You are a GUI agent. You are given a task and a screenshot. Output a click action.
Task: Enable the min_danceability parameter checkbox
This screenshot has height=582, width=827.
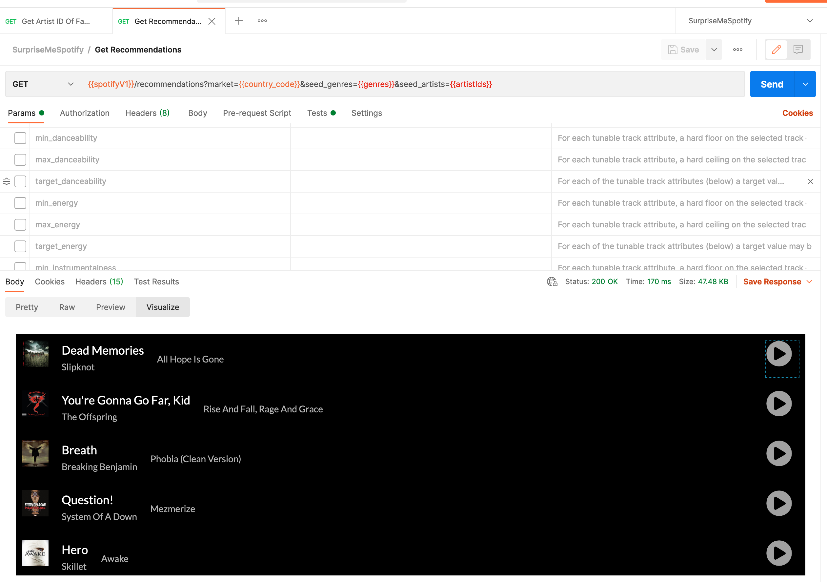click(x=20, y=138)
